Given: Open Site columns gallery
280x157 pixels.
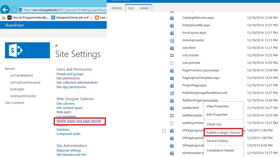Looking at the screenshot, I should pos(65,104).
